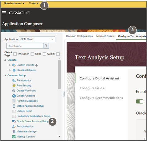Viewport: 147px width, 141px height.
Task: Click the Metadata Manager arrows icon
Action: coord(14,131)
